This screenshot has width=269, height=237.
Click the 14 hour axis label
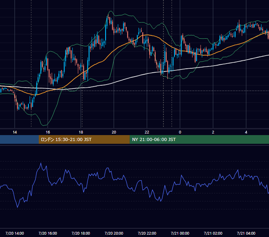(x=15, y=132)
